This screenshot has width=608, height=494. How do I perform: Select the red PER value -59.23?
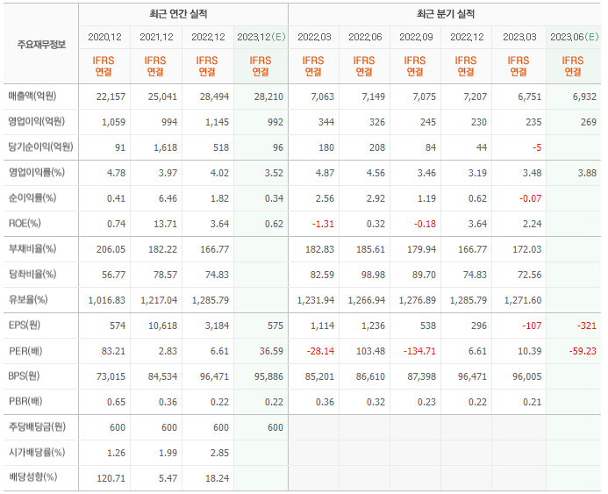click(583, 351)
